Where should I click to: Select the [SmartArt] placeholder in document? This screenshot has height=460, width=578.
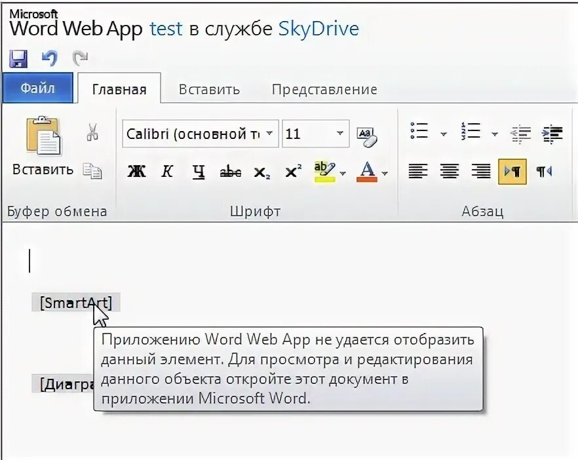(76, 303)
